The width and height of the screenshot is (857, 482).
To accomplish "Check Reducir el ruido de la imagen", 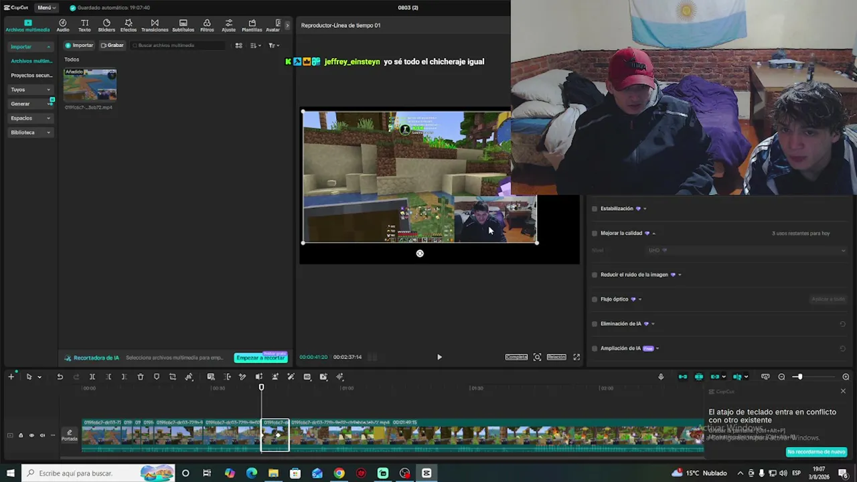I will coord(595,274).
